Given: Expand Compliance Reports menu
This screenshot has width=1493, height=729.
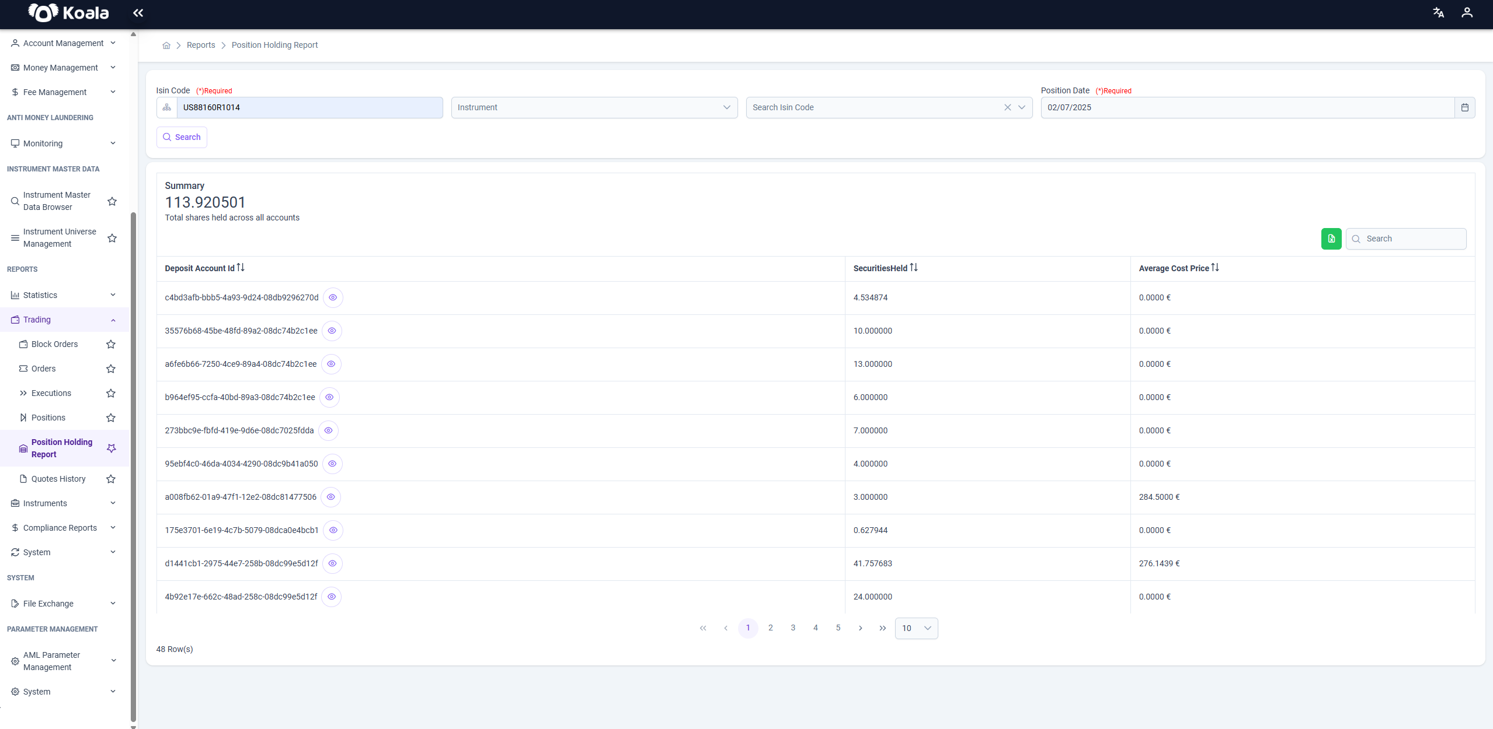Looking at the screenshot, I should (64, 528).
